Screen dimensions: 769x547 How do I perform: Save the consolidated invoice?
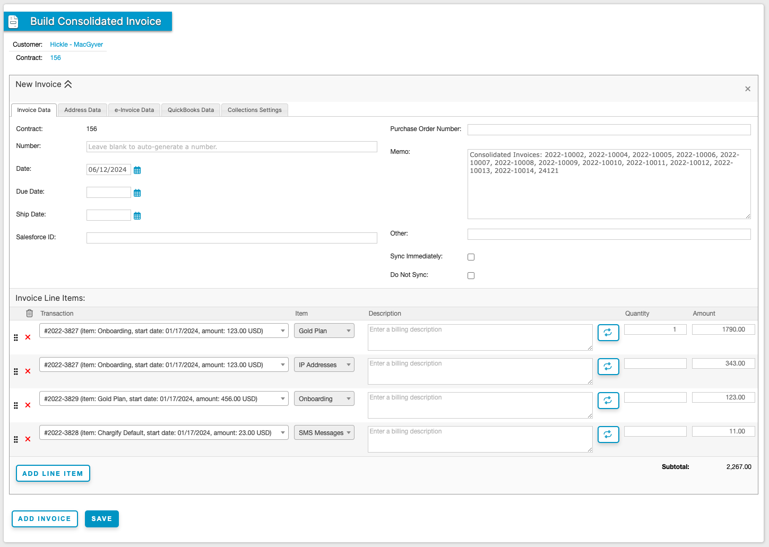[102, 519]
